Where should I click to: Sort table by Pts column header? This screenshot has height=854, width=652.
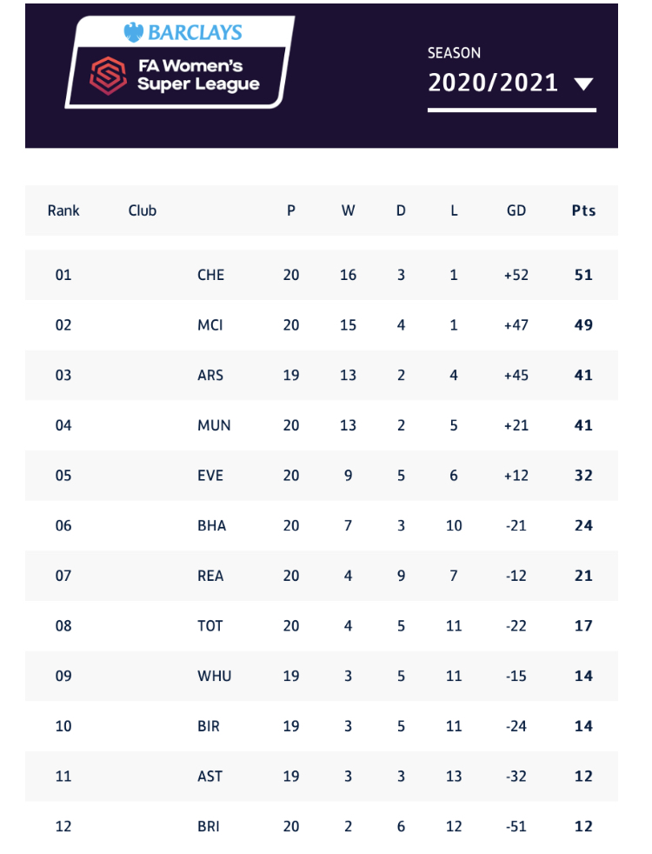583,210
